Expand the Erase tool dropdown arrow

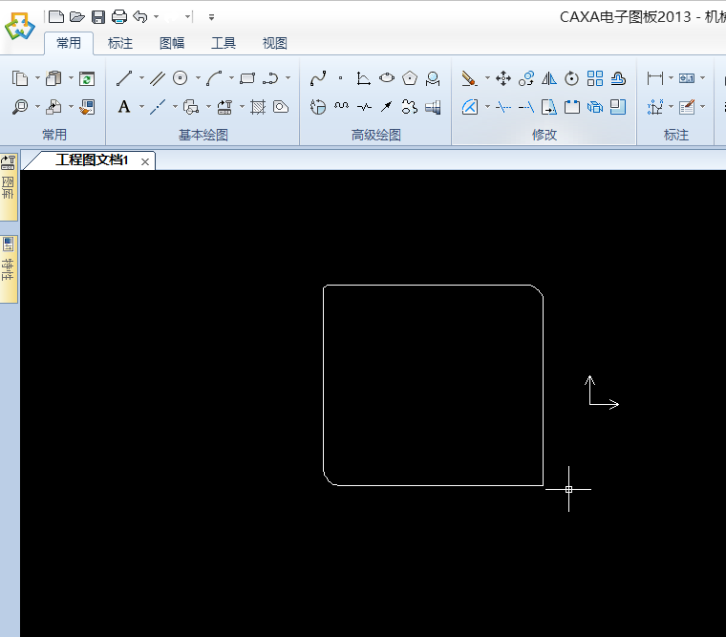pos(487,78)
